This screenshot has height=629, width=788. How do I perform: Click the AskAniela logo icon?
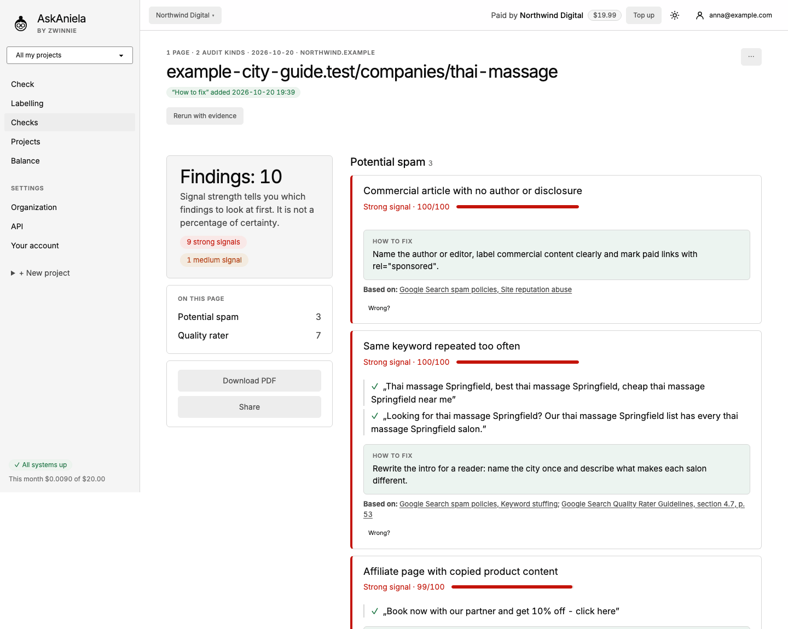pos(21,24)
